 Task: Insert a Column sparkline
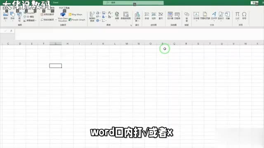point(154,16)
